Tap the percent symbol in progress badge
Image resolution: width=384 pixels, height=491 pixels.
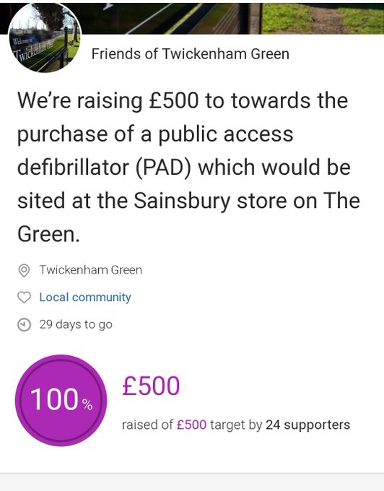[x=87, y=404]
